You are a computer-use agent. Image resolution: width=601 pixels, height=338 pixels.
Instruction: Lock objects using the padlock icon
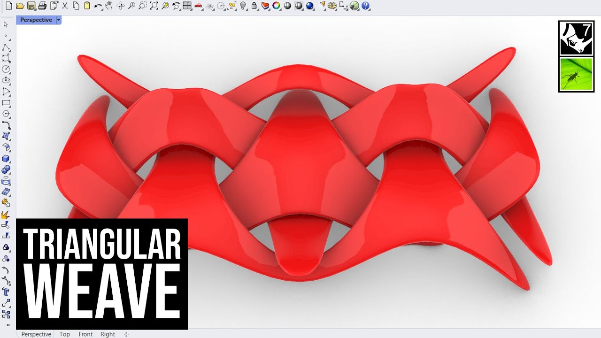tap(254, 6)
